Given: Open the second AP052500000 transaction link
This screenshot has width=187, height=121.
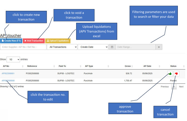Looking at the screenshot, I should tap(8, 80).
